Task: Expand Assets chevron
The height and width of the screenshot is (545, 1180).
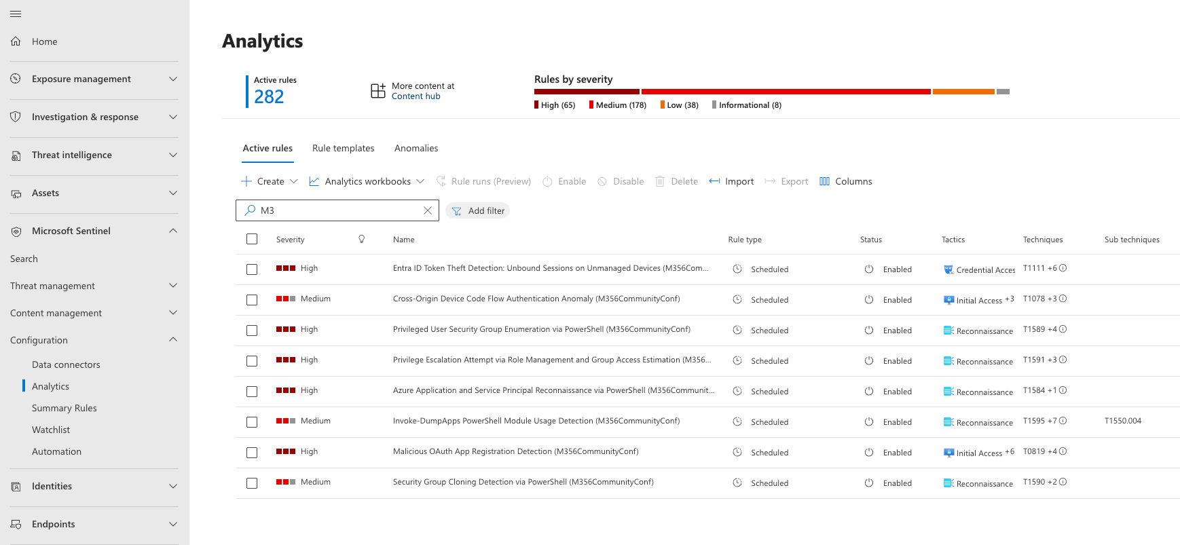Action: (173, 193)
